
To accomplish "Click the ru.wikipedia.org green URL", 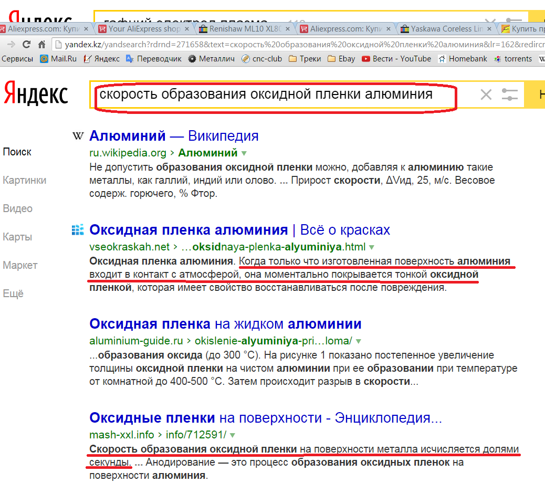I will [x=128, y=153].
